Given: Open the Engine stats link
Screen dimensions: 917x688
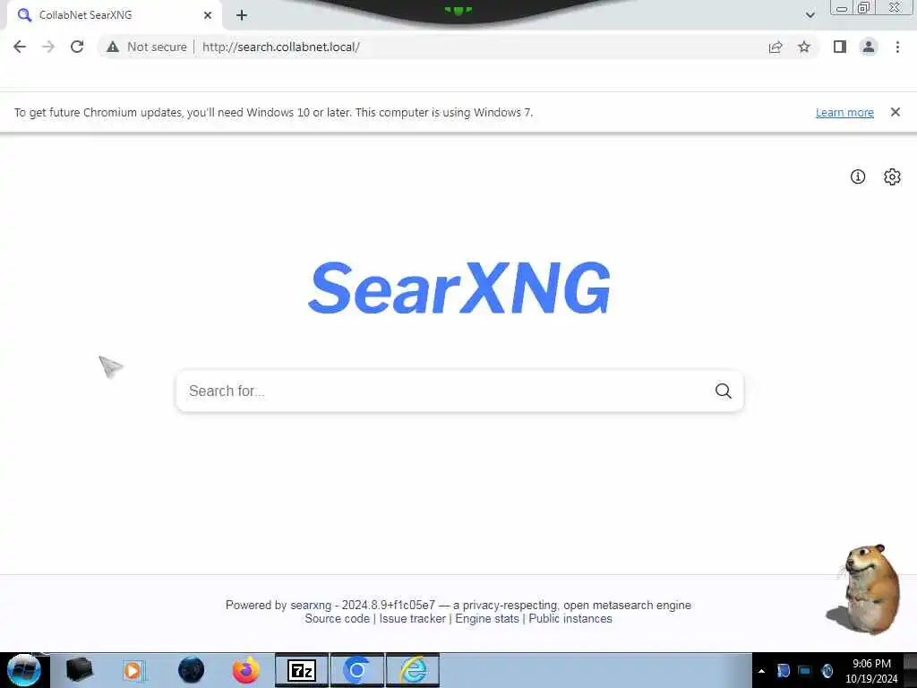Looking at the screenshot, I should point(487,619).
